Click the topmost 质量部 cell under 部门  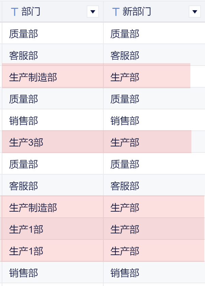pos(23,34)
